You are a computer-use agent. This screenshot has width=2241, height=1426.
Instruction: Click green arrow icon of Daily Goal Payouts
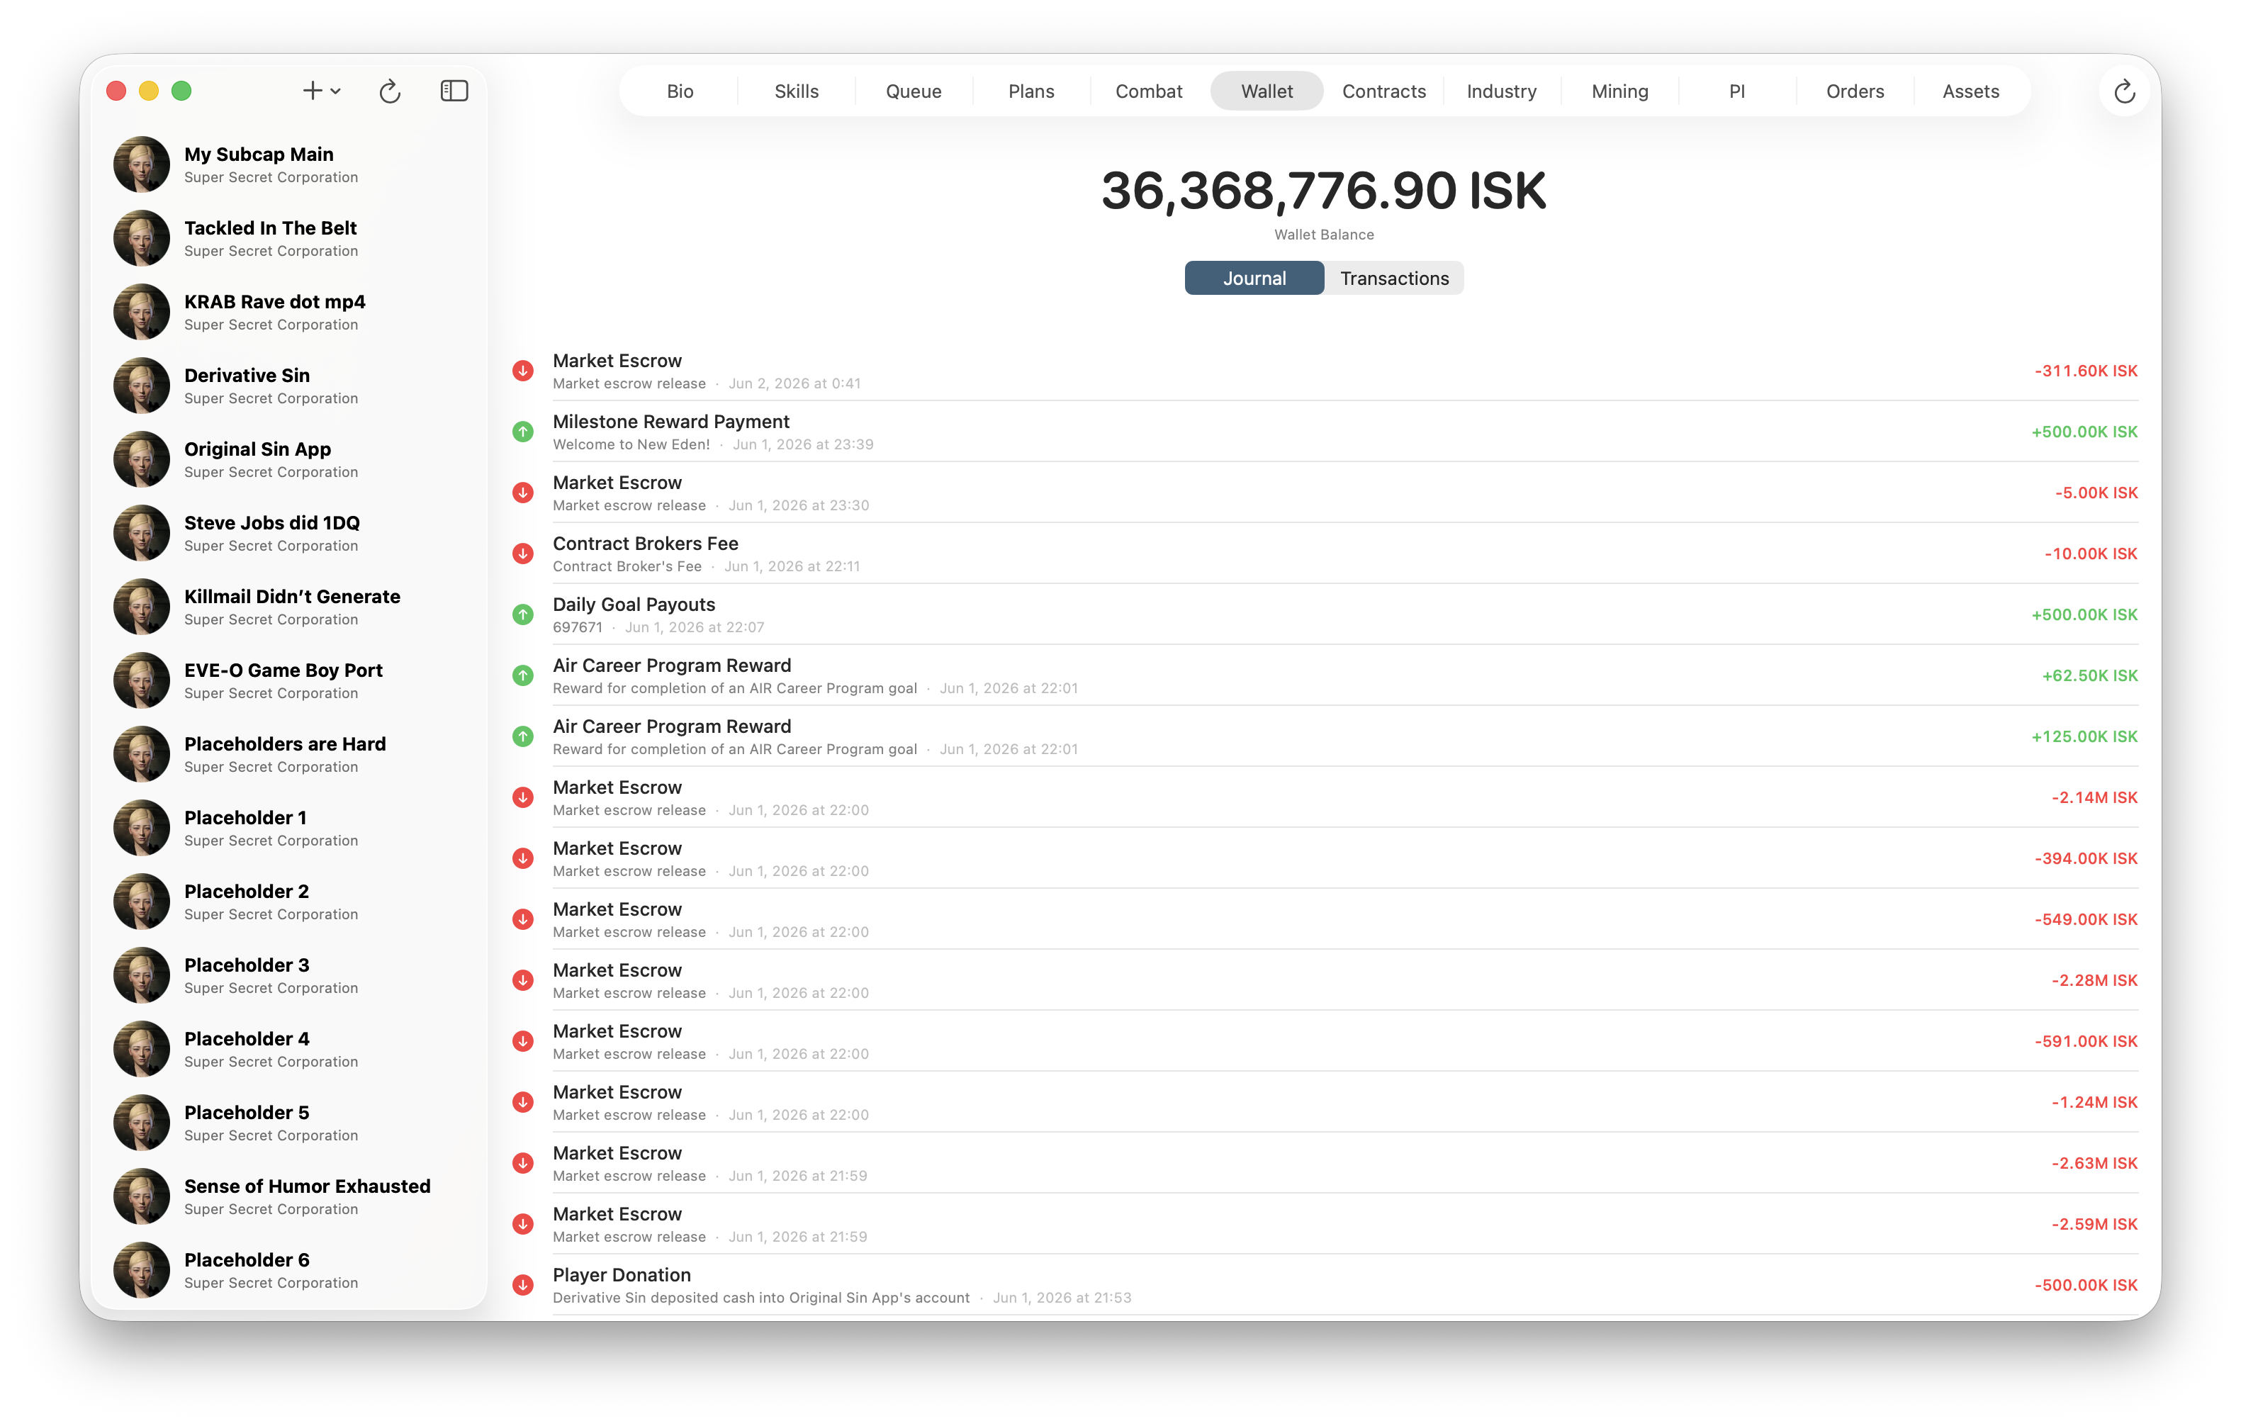pyautogui.click(x=523, y=614)
